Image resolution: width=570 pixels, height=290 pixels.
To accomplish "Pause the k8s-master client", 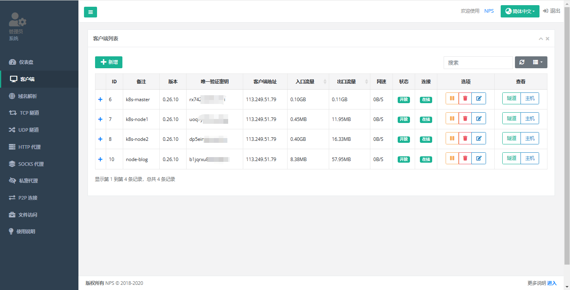I will [x=452, y=99].
